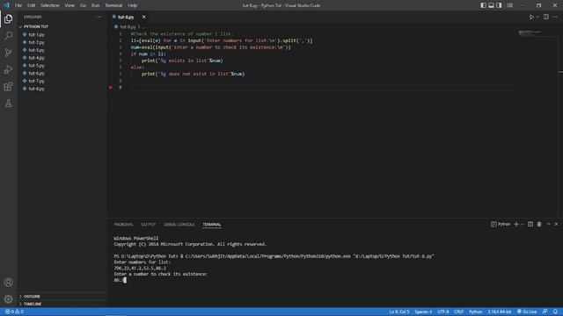Open tut-2.py in the explorer

coord(37,42)
